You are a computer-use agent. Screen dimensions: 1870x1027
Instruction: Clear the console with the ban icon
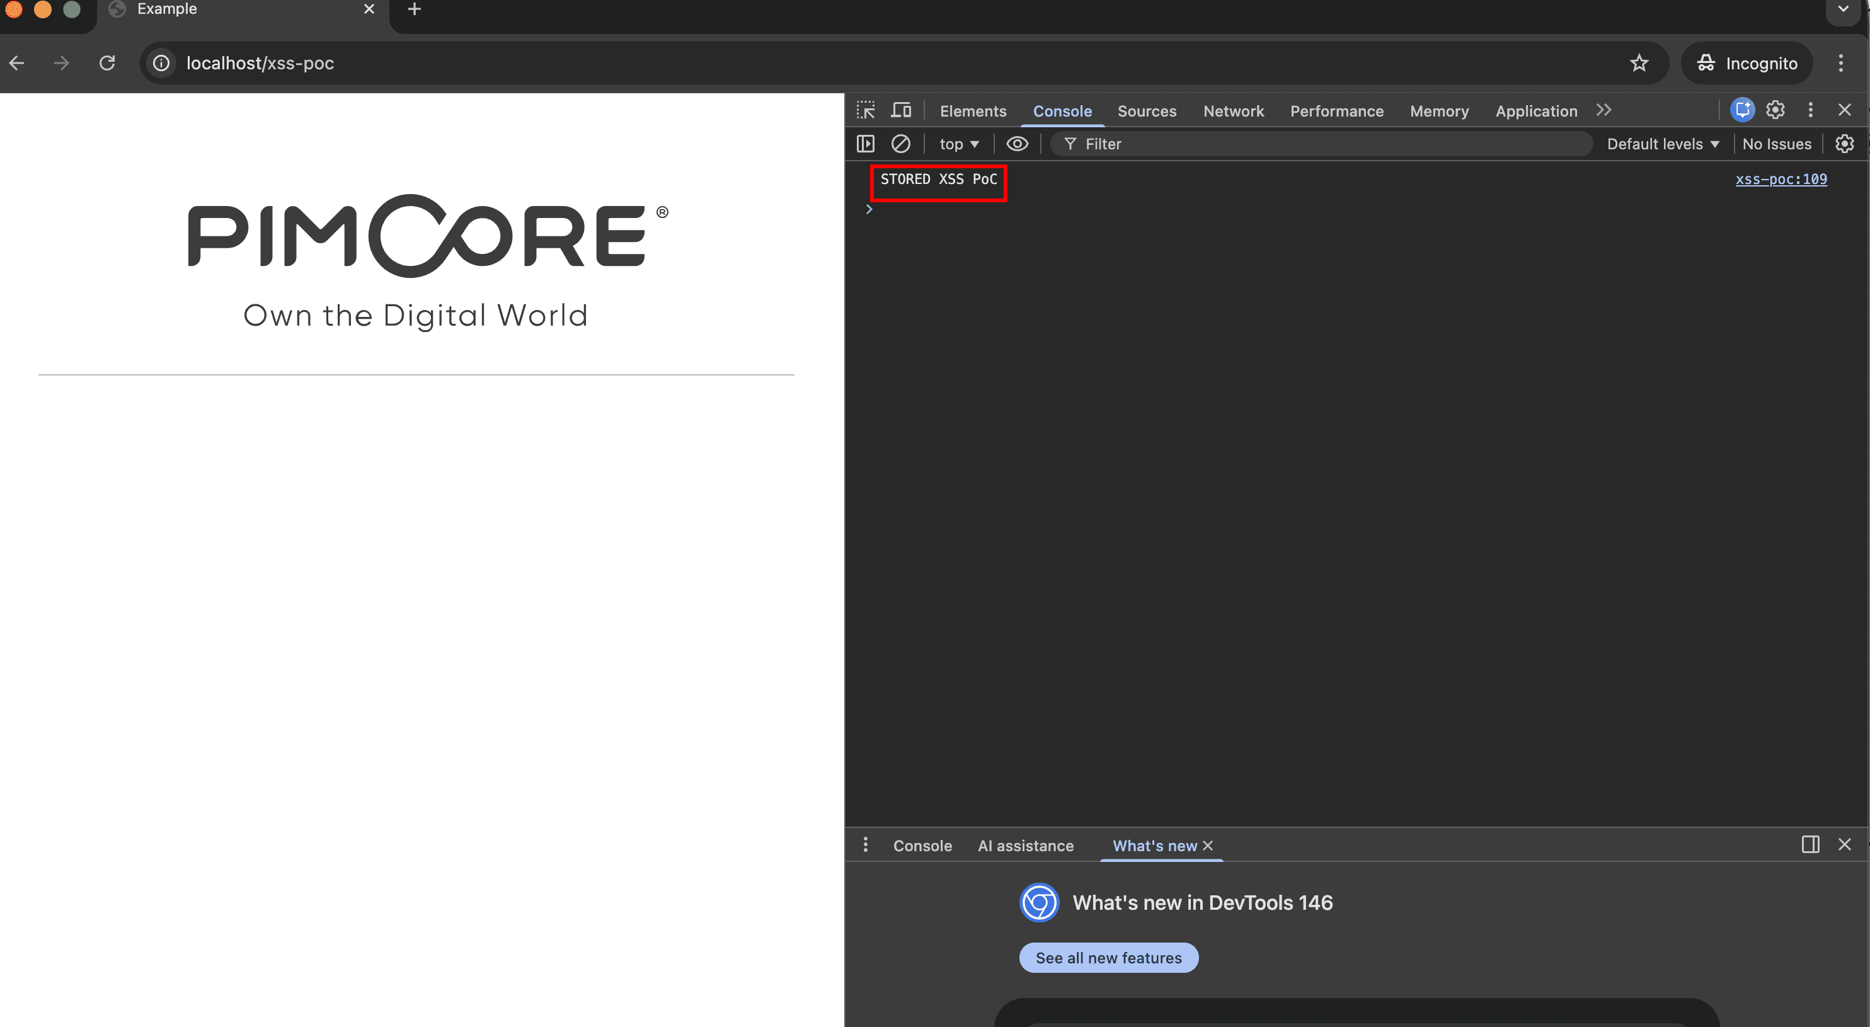[900, 144]
